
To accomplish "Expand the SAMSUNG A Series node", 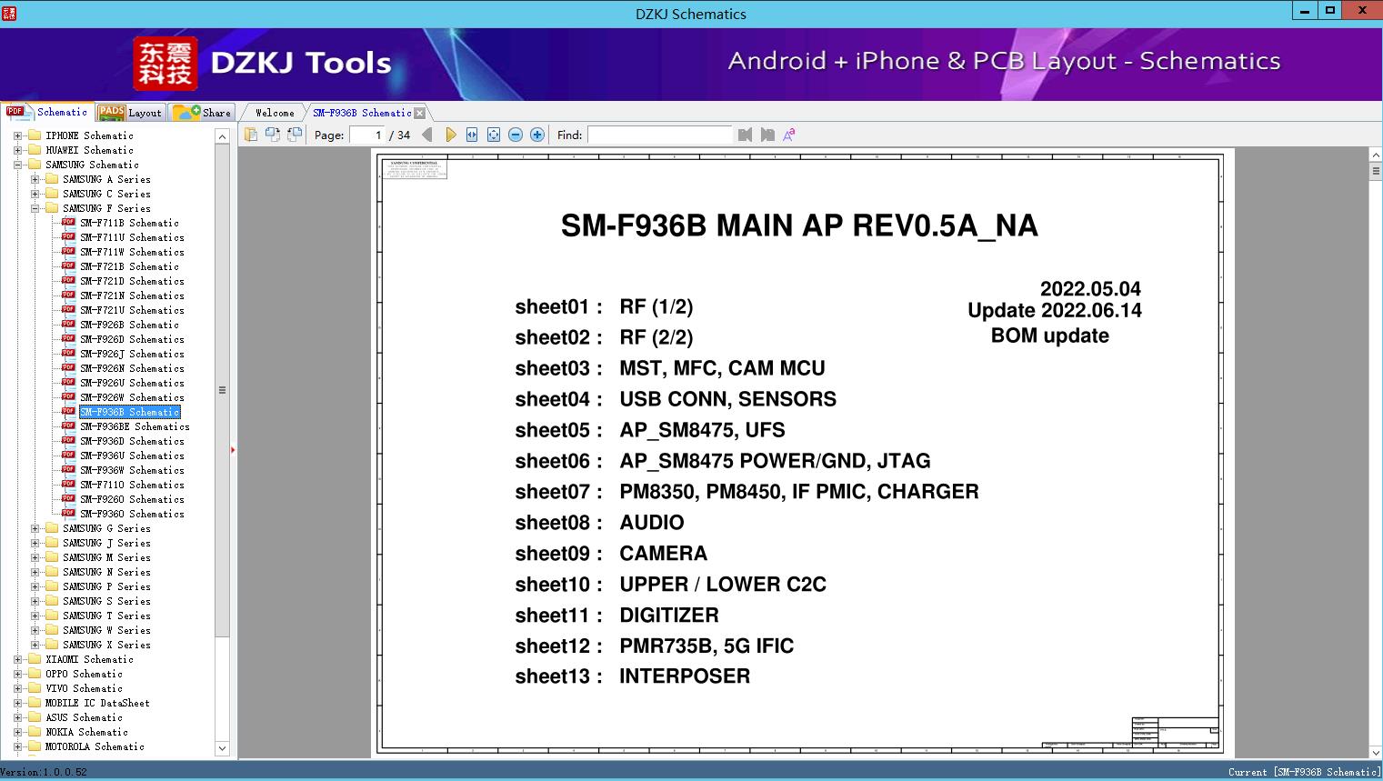I will point(35,179).
